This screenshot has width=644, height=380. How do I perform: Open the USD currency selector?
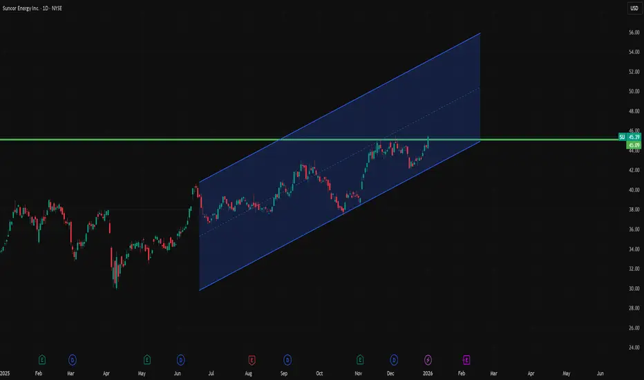tap(634, 8)
